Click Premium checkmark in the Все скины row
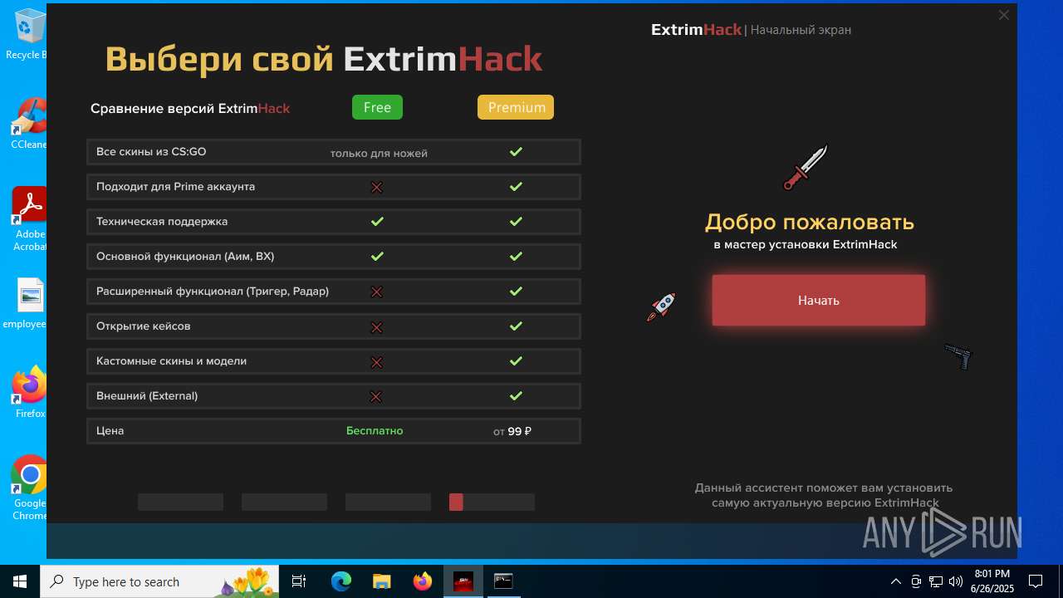The width and height of the screenshot is (1063, 598). (x=516, y=152)
